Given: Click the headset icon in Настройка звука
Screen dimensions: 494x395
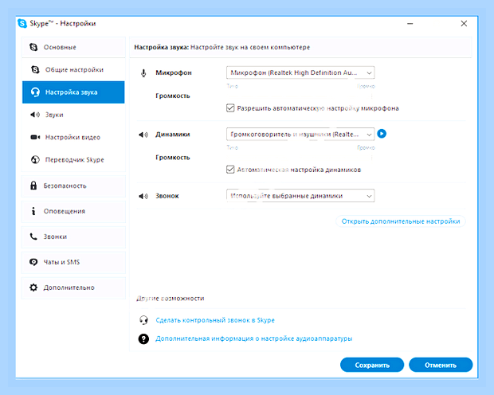Looking at the screenshot, I should tap(35, 92).
